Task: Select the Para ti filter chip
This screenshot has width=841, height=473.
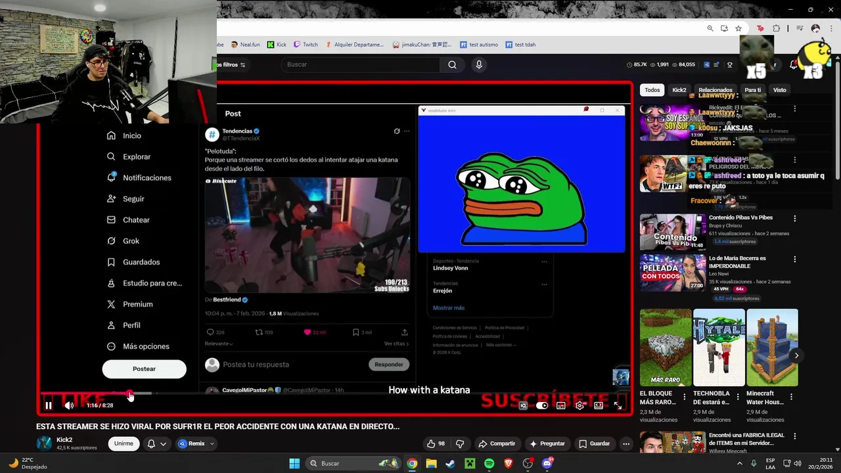Action: coord(753,90)
